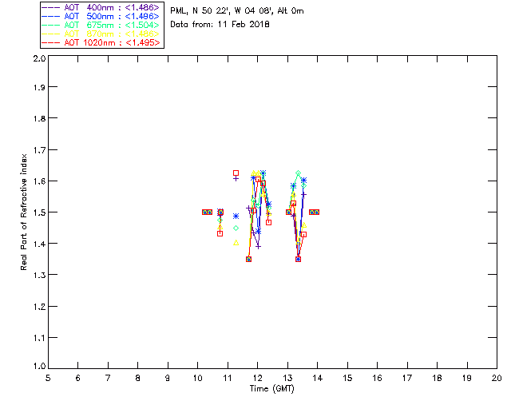
Task: Click the y-axis tick label 1.5
Action: coord(39,212)
